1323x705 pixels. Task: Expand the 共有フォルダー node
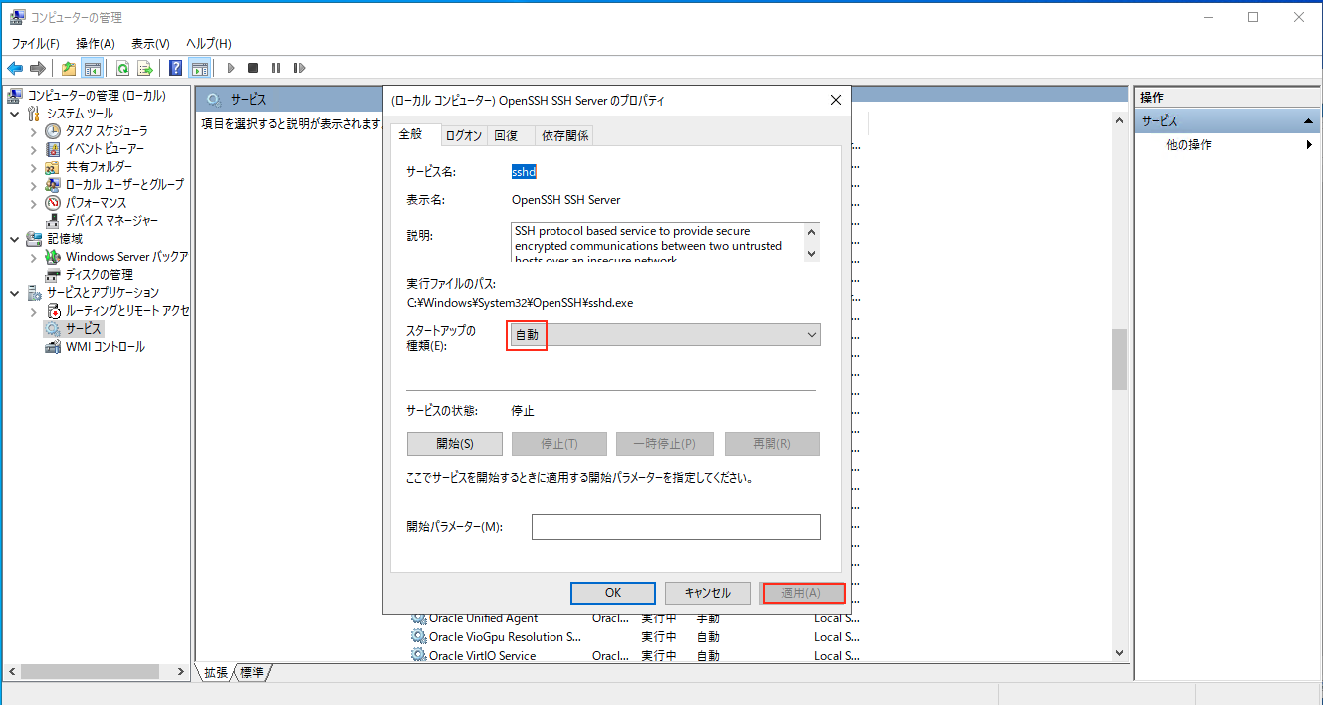coord(33,167)
